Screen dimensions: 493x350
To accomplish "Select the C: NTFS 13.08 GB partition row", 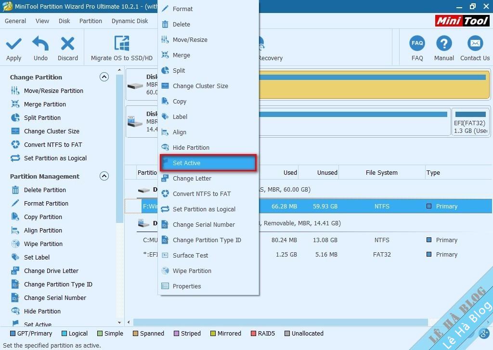I will 309,240.
